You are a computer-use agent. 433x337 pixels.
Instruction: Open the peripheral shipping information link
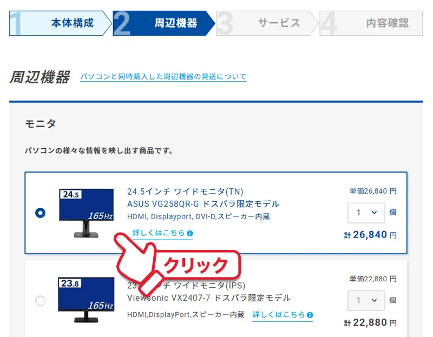coord(163,77)
